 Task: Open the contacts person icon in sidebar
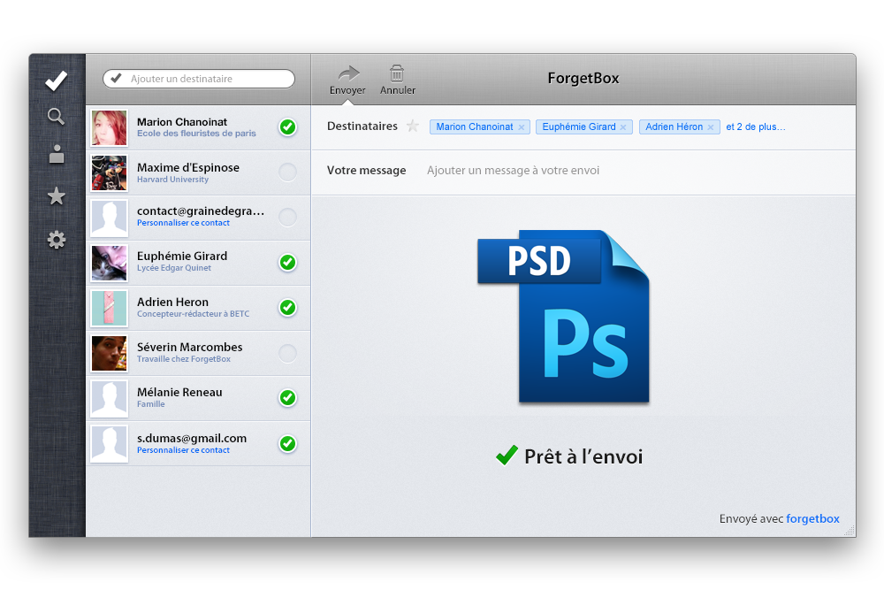(x=57, y=154)
